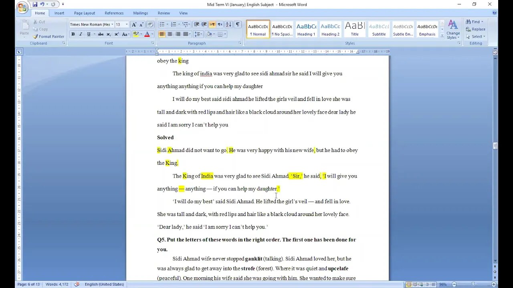513x288 pixels.
Task: Open numbering list dropdown arrow
Action: tap(179, 24)
